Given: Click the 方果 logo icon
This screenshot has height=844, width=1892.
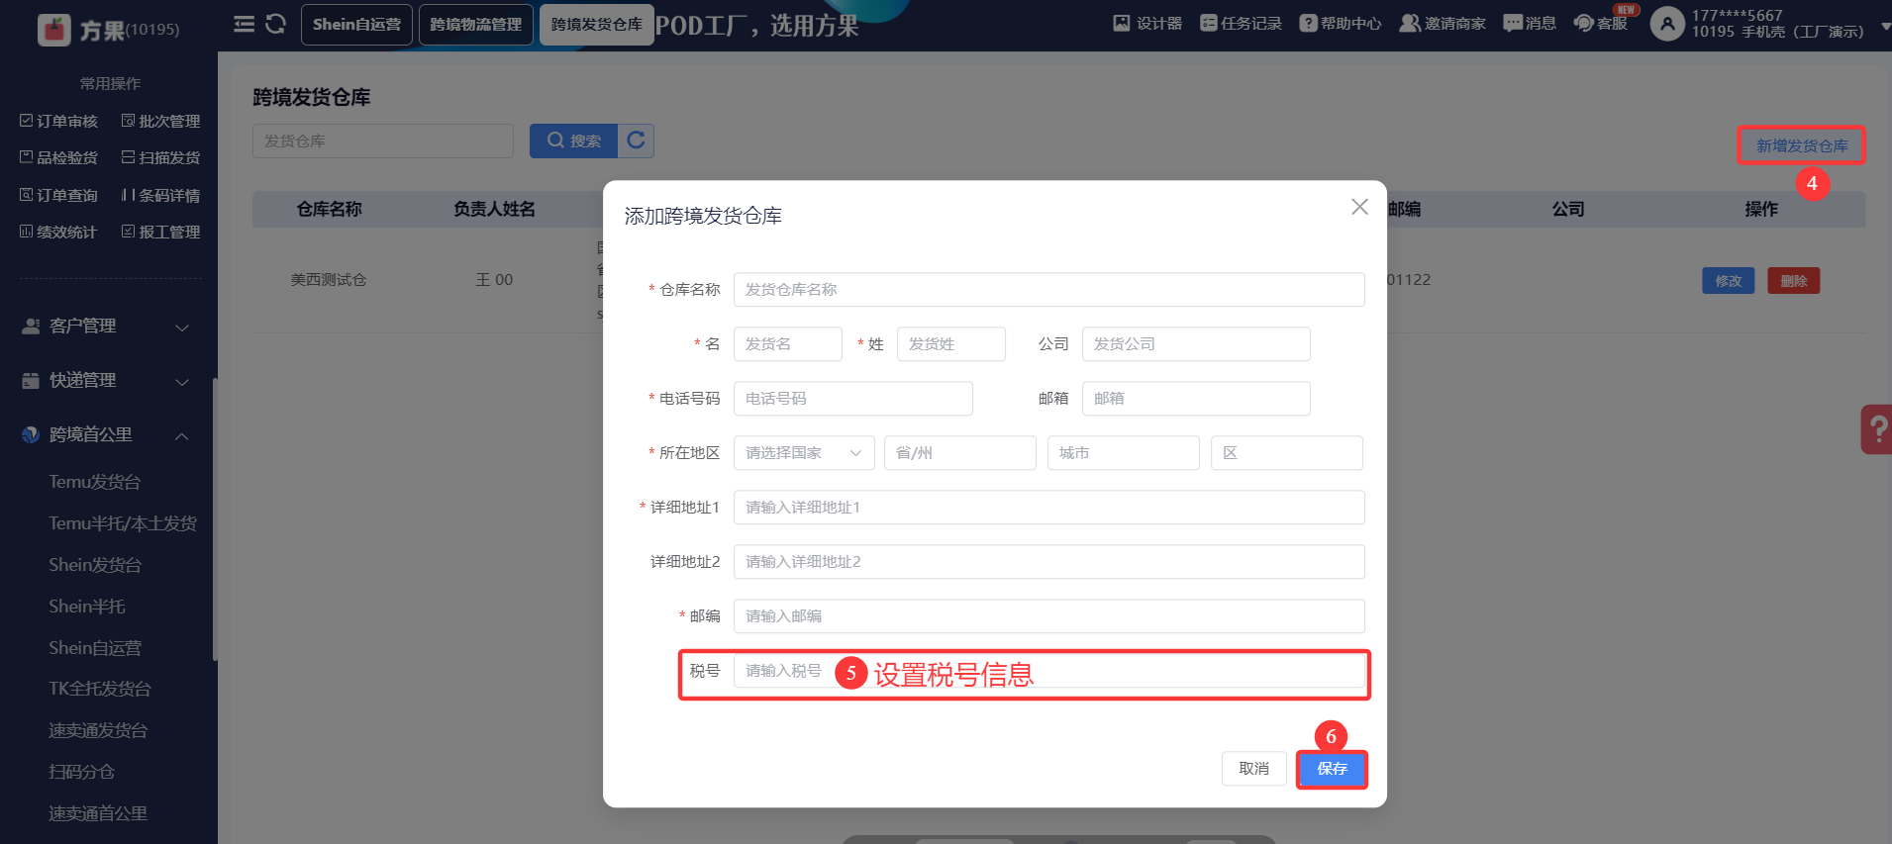Looking at the screenshot, I should (54, 30).
